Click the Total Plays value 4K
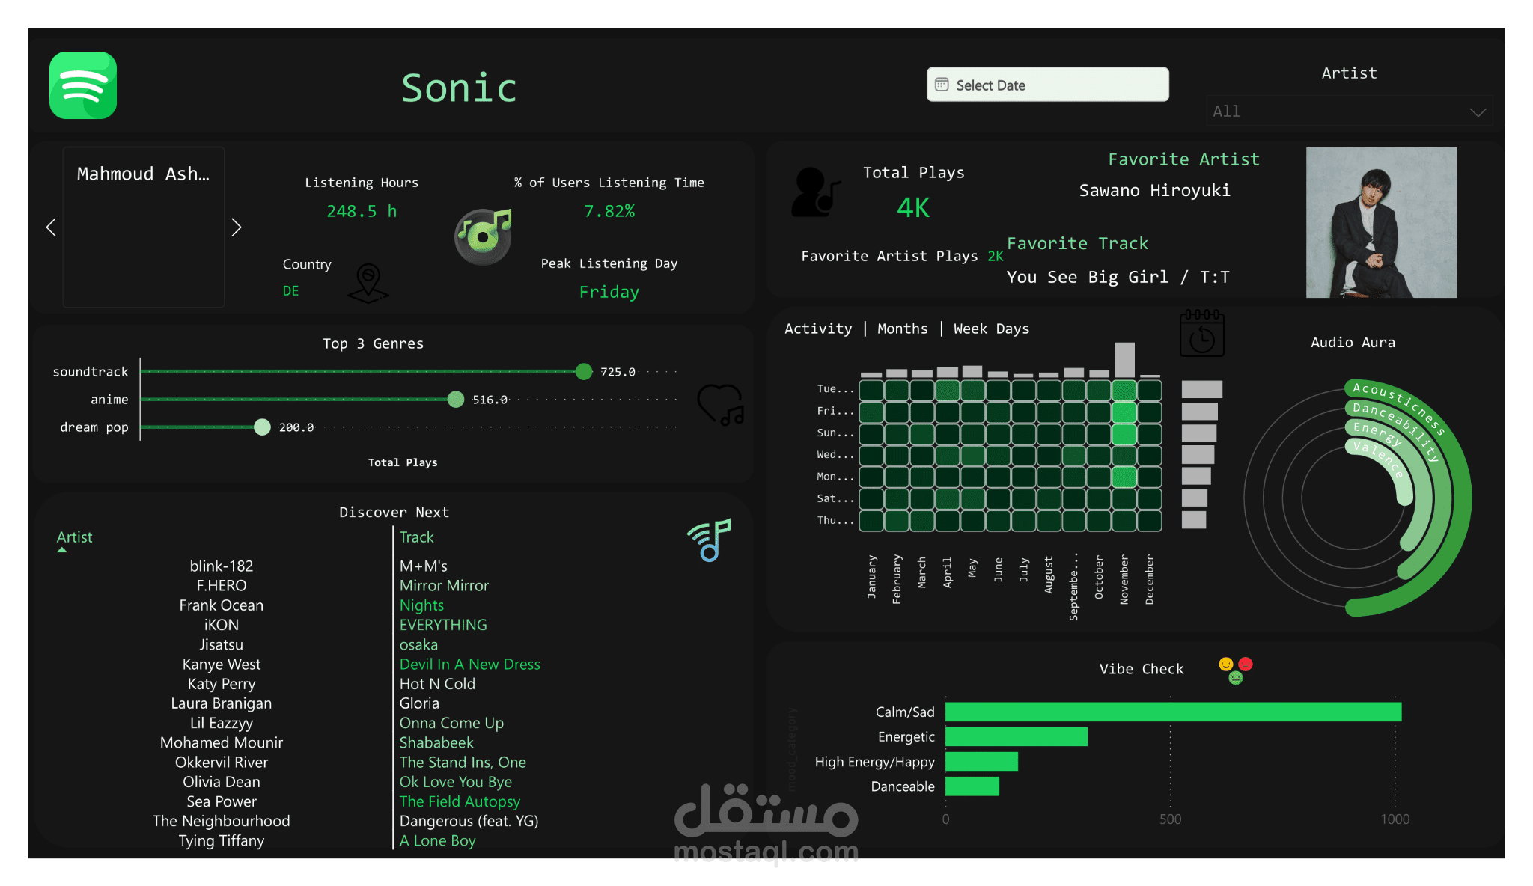 point(913,207)
